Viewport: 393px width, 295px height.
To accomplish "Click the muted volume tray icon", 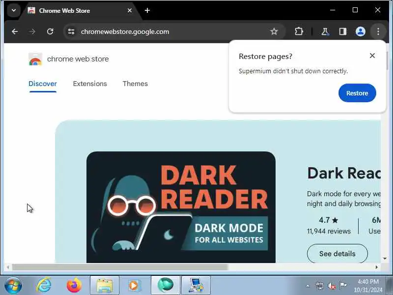I will pos(331,286).
